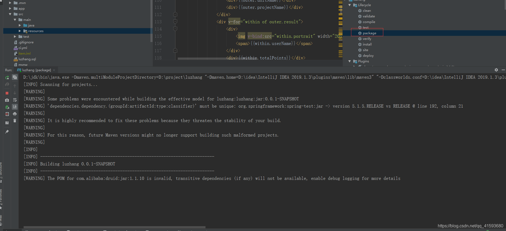This screenshot has width=506, height=231.
Task: Click the gear icon beside deploy
Action: tap(360, 56)
